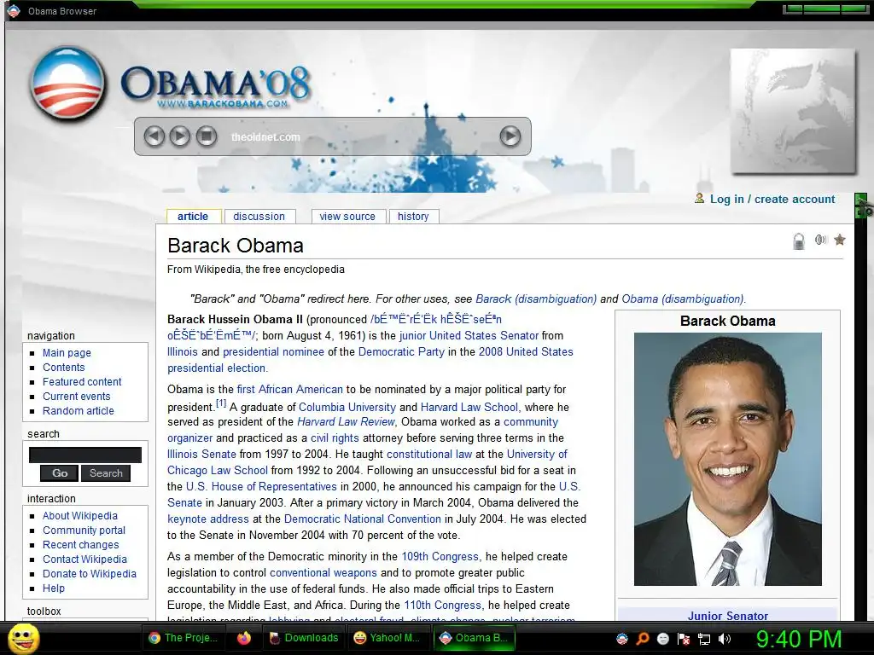
Task: Open the Help sidebar link
Action: [54, 588]
